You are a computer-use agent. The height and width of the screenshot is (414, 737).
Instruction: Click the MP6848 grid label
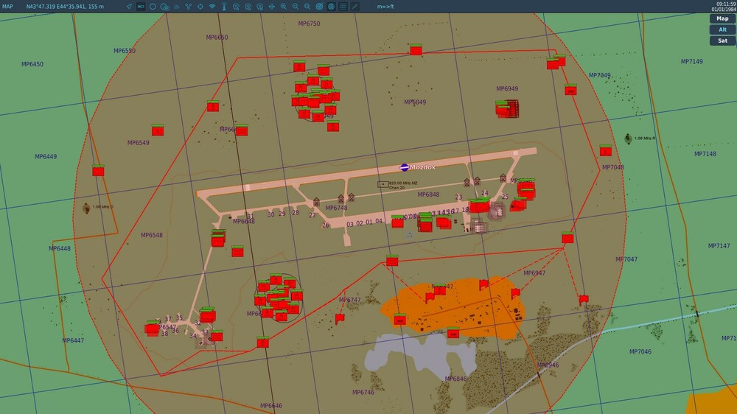[x=429, y=194]
